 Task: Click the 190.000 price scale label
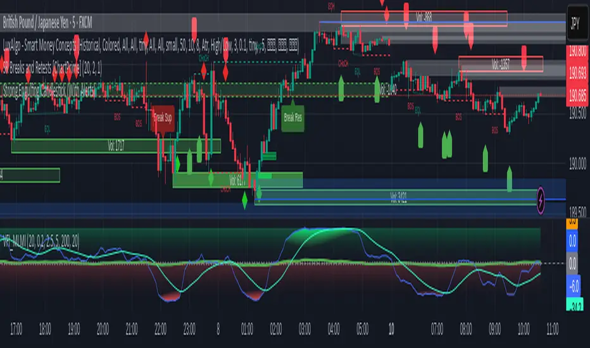[577, 164]
